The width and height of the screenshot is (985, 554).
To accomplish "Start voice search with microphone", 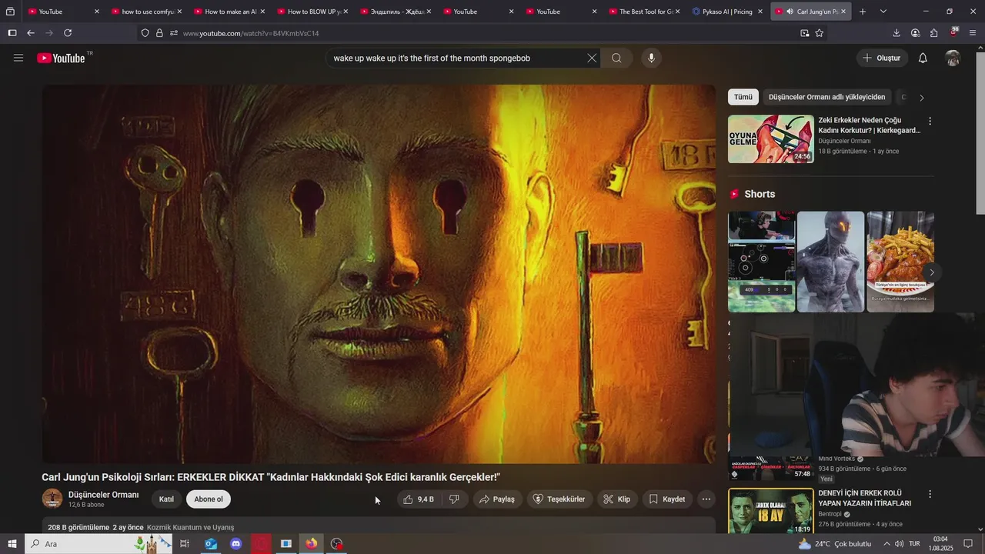I will click(x=651, y=58).
